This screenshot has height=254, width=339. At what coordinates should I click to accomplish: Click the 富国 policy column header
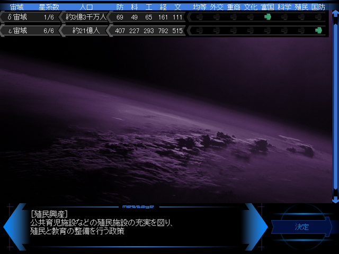[267, 7]
